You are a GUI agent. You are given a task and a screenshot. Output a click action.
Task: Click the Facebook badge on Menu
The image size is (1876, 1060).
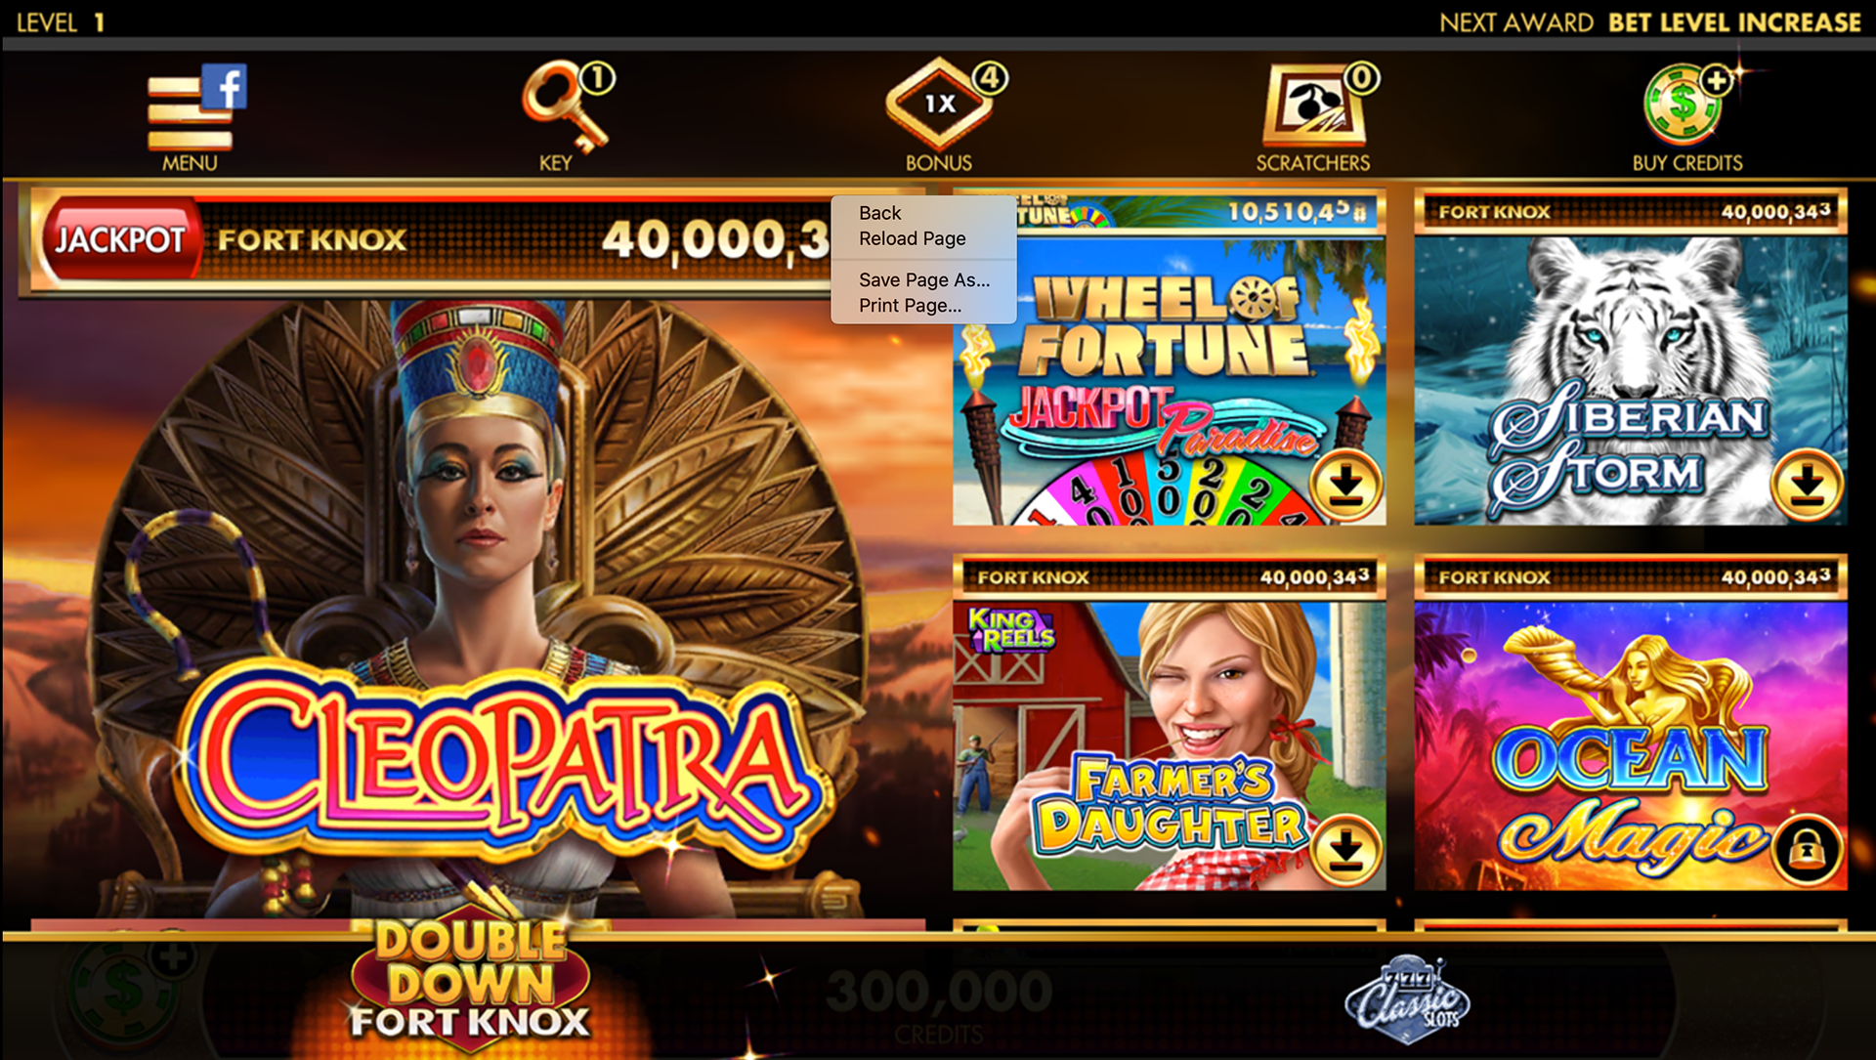(x=225, y=87)
